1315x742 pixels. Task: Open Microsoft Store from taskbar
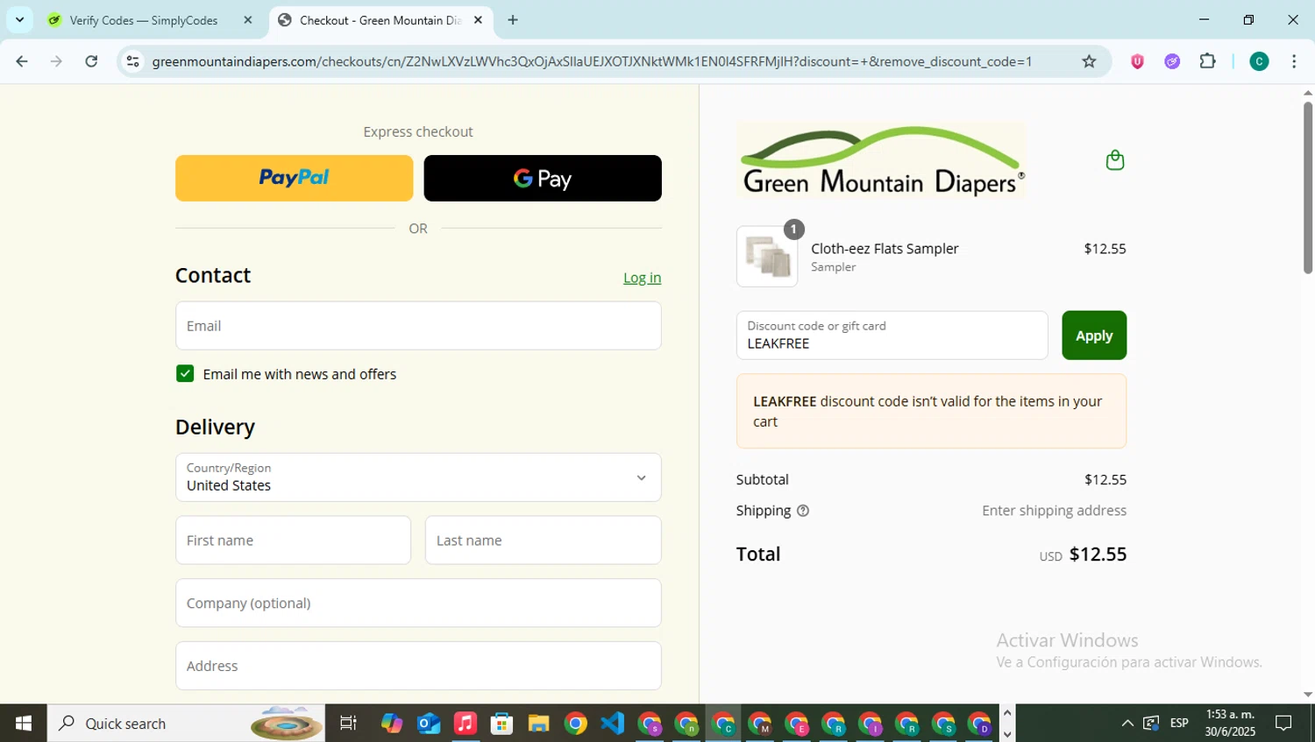pos(502,724)
